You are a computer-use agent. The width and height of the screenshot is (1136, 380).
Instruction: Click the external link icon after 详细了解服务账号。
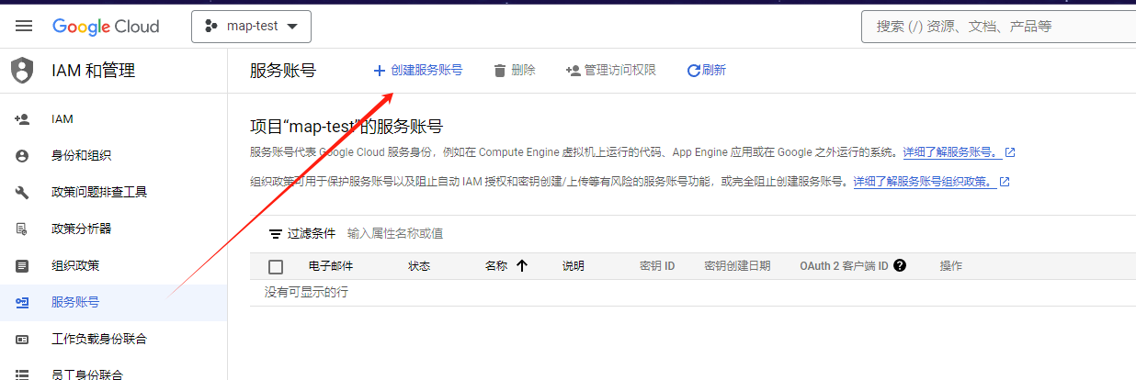click(x=1009, y=152)
